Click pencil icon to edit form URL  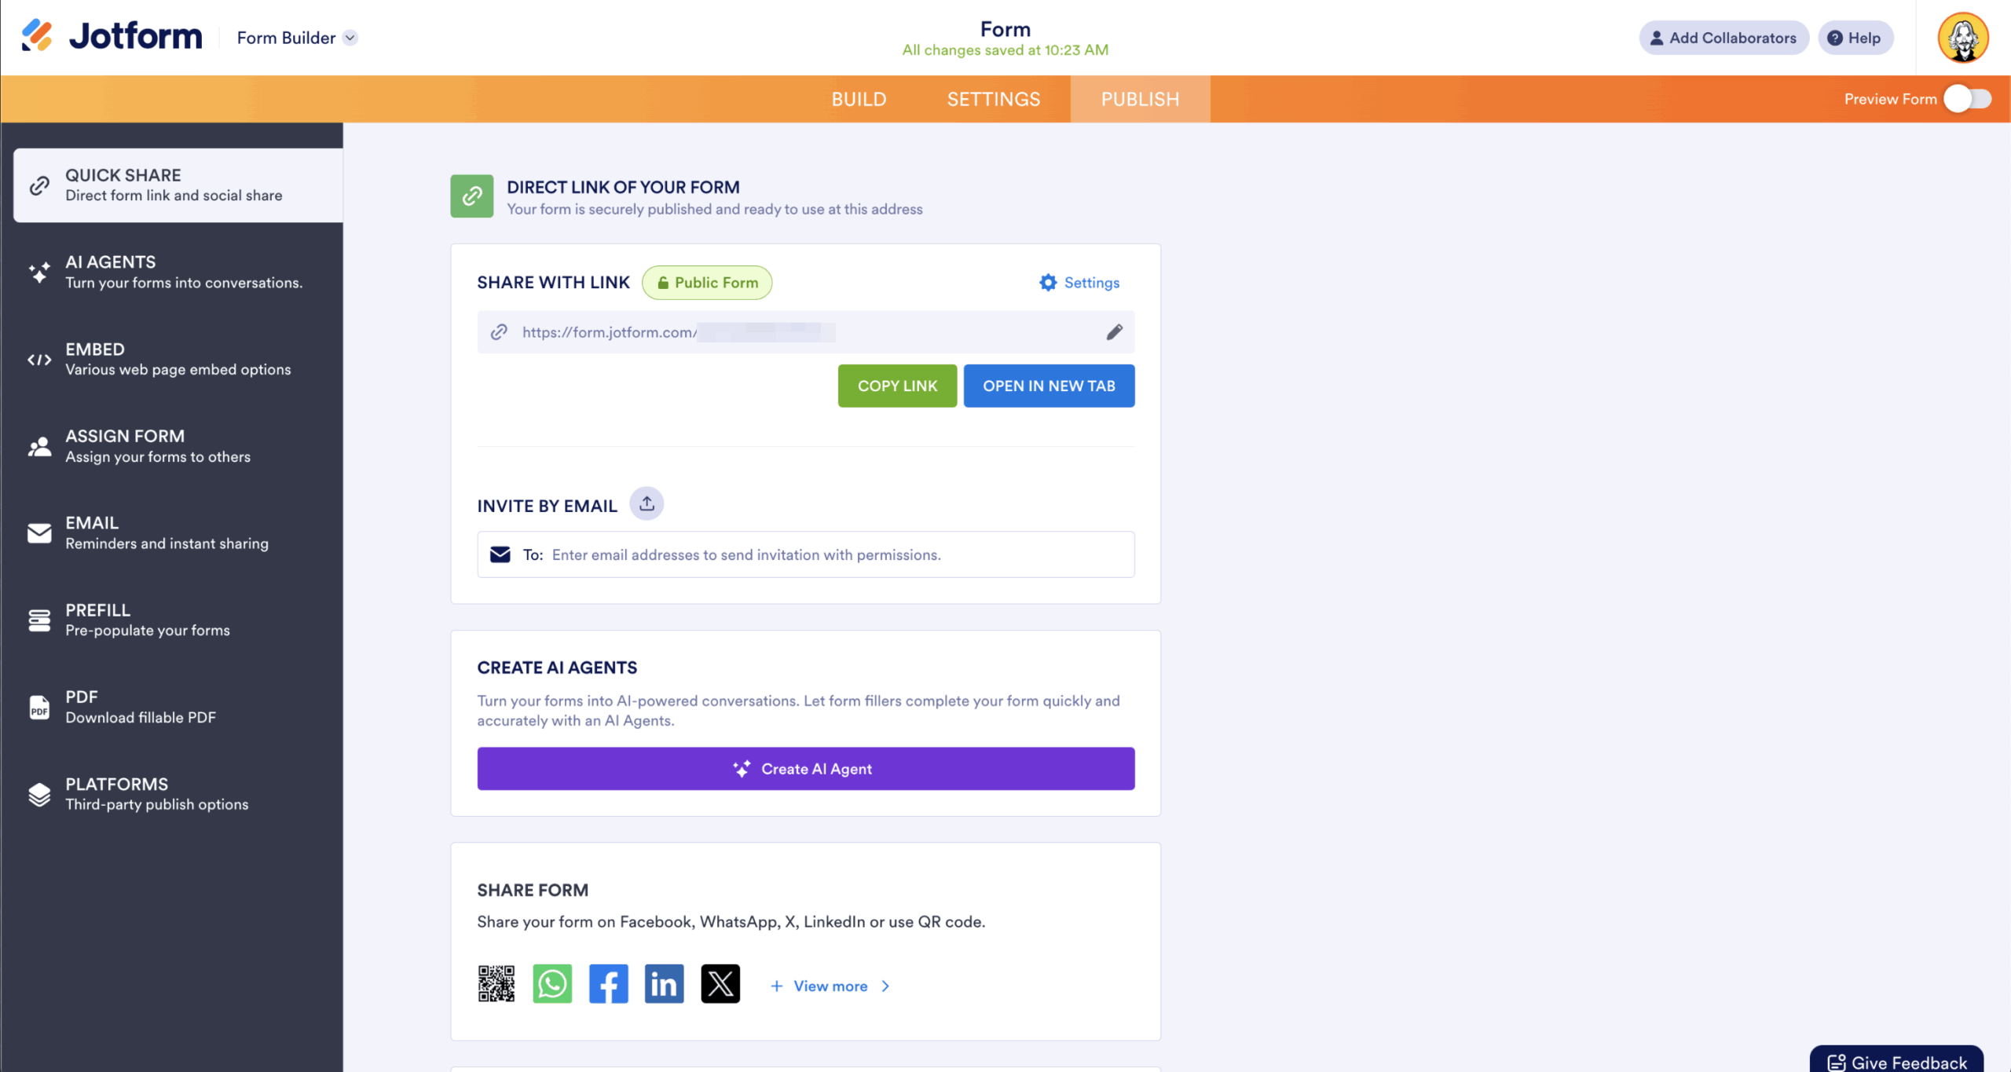tap(1114, 332)
